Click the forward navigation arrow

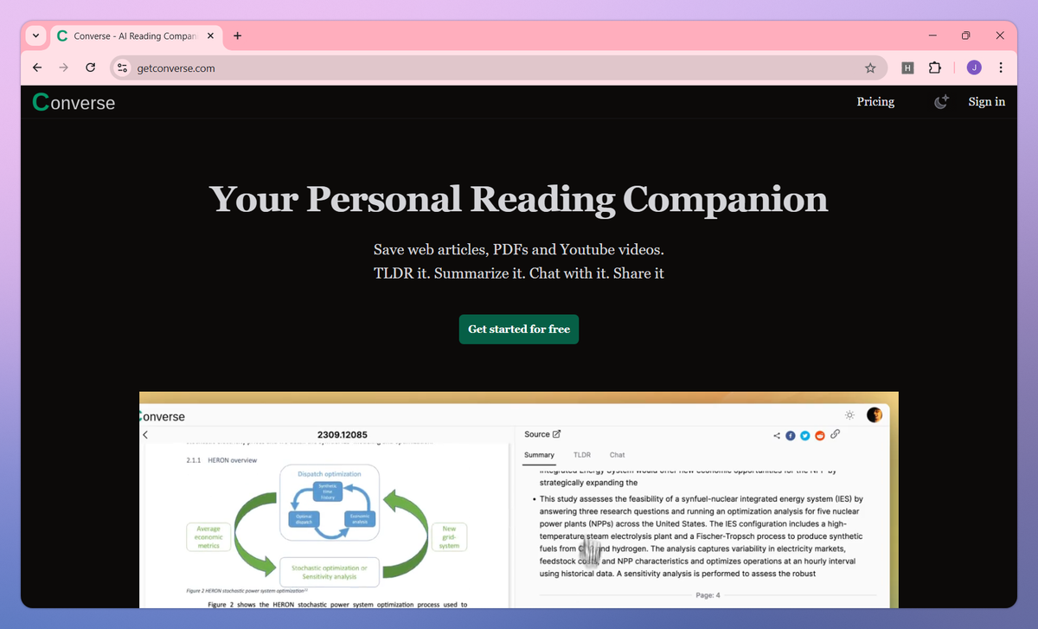click(x=63, y=67)
